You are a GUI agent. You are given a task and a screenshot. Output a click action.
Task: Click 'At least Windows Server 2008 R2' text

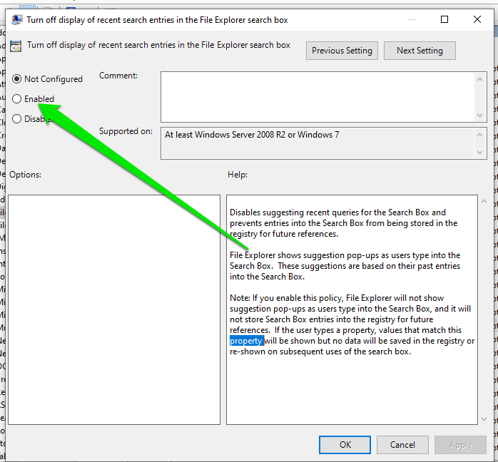(x=225, y=135)
